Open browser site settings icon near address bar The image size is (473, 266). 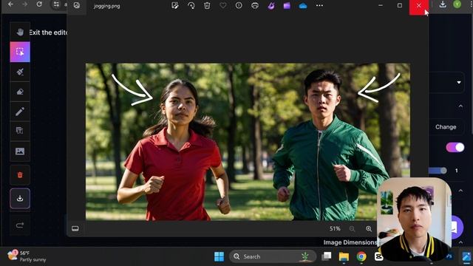(56, 4)
